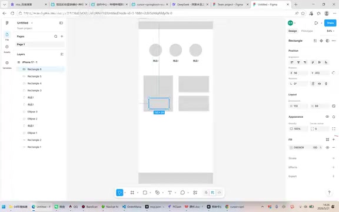Screen dimensions: 339x212
Task: Switch to the Team project Figma browser tab
Action: point(231,4)
